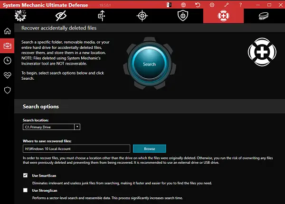Viewport: 285px width, 204px height.
Task: Open the heart health sidebar icon
Action: pyautogui.click(x=7, y=75)
